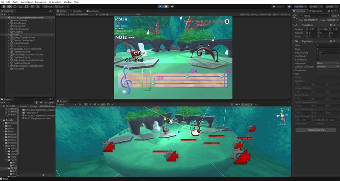Toggle Notey active checkbox in Inspector

point(301,16)
